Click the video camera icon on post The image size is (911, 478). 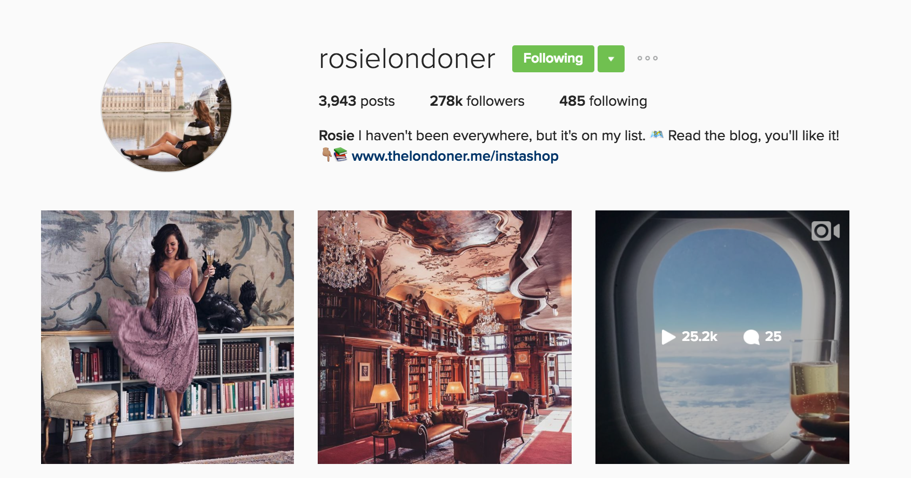pos(826,231)
